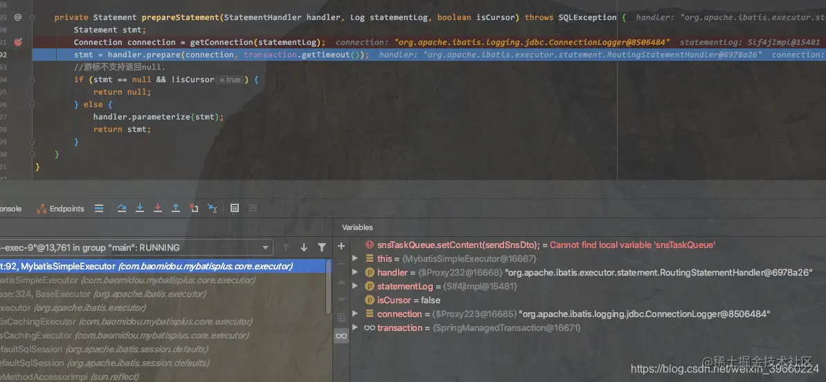Click the Duplicate Watch copy icon

point(341,318)
